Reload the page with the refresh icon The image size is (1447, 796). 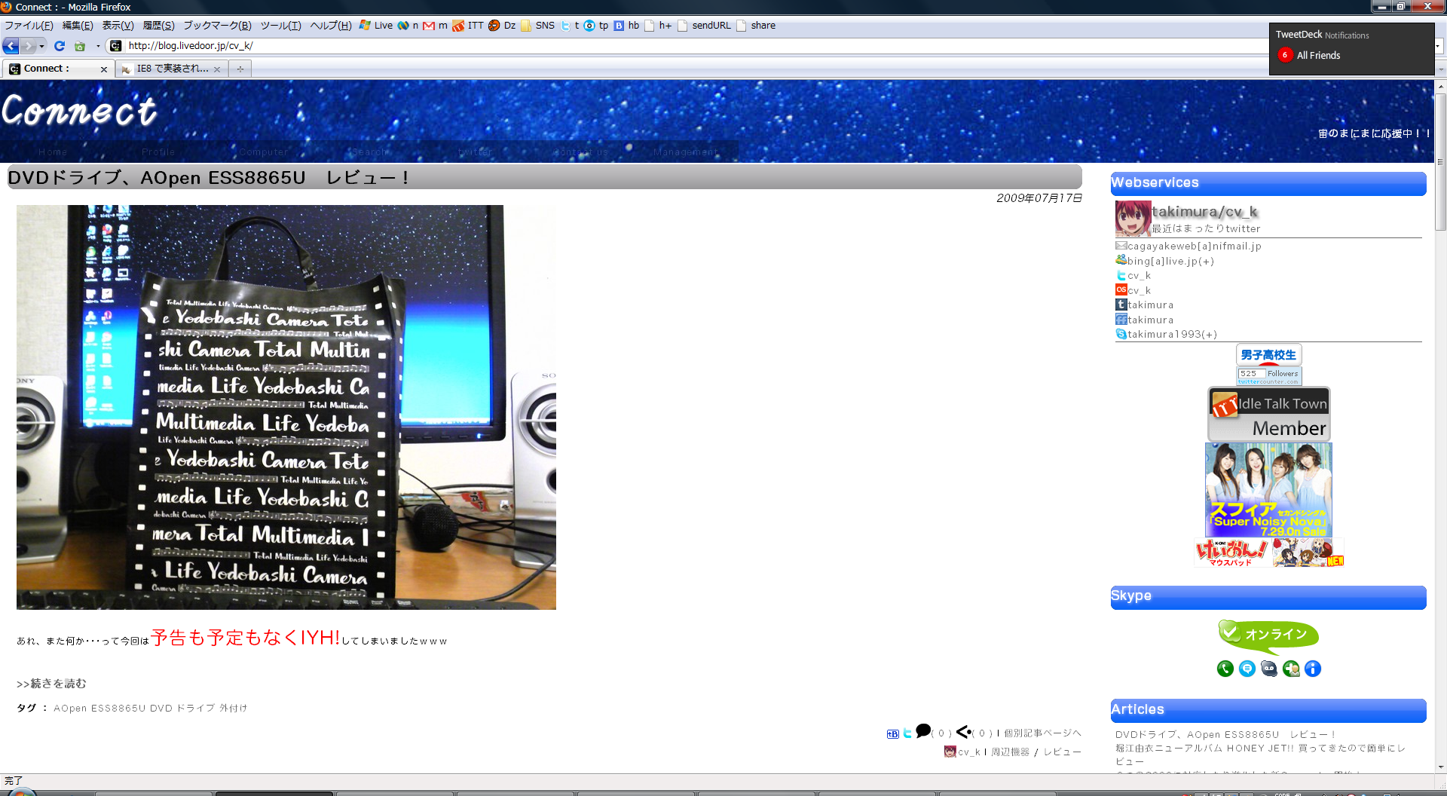pos(60,46)
